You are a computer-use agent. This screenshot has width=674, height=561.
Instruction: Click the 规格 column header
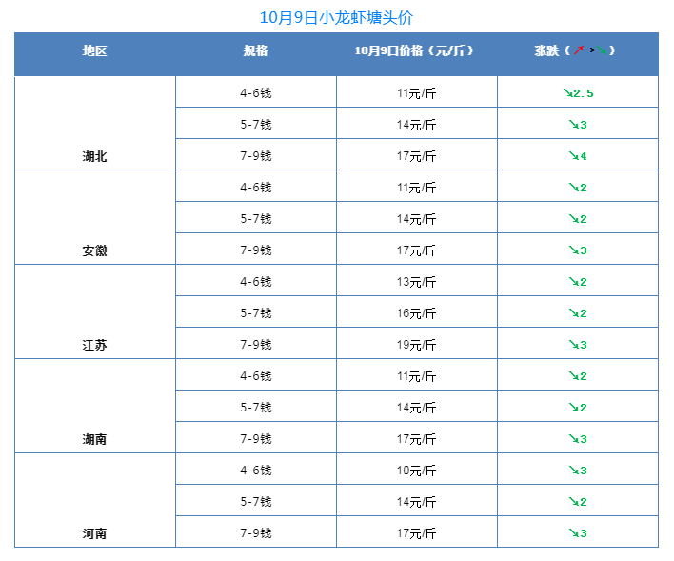255,50
